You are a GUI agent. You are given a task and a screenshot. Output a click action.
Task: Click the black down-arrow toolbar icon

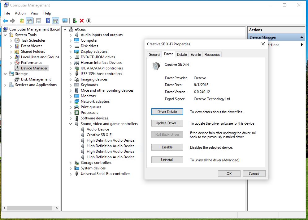(x=89, y=21)
